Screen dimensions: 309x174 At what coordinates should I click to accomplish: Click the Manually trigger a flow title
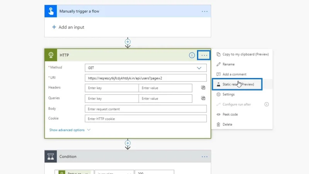point(79,11)
